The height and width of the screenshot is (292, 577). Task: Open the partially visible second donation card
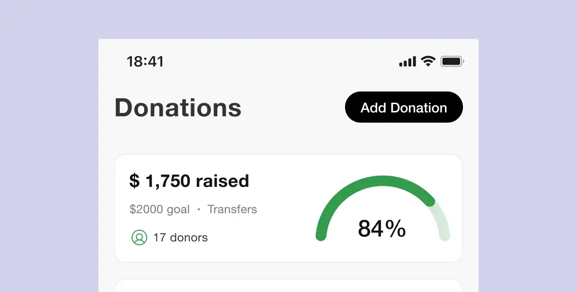point(288,286)
